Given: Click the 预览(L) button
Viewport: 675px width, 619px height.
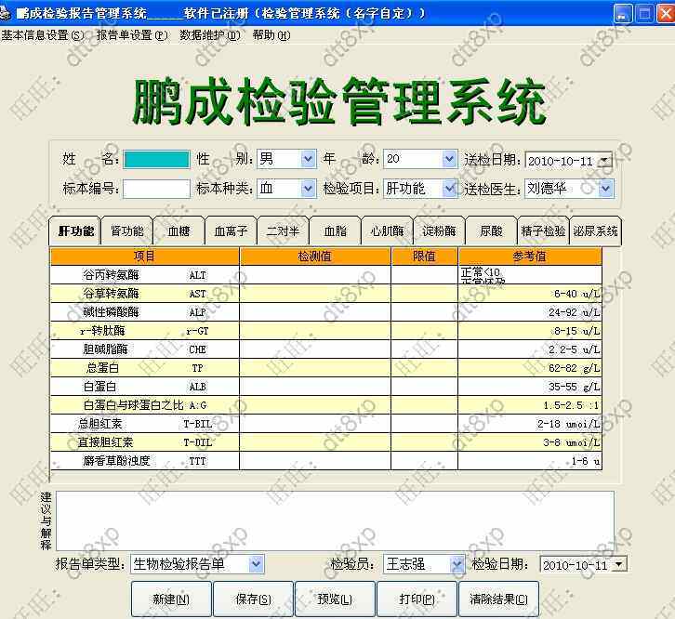Looking at the screenshot, I should [335, 599].
